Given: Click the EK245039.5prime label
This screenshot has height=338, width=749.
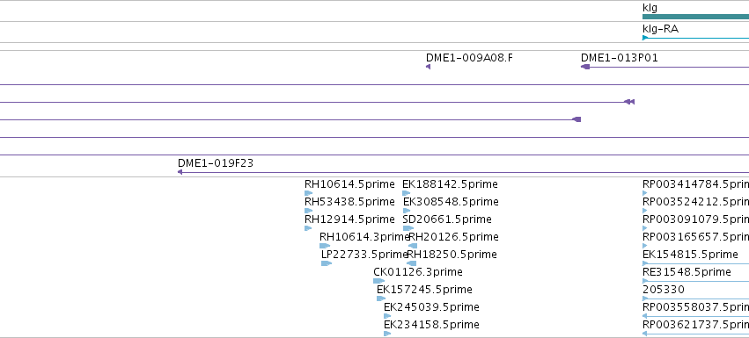Looking at the screenshot, I should 431,307.
